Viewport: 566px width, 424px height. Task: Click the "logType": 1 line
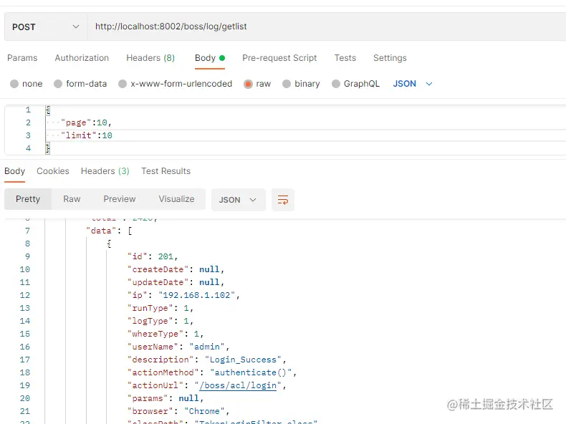[160, 321]
